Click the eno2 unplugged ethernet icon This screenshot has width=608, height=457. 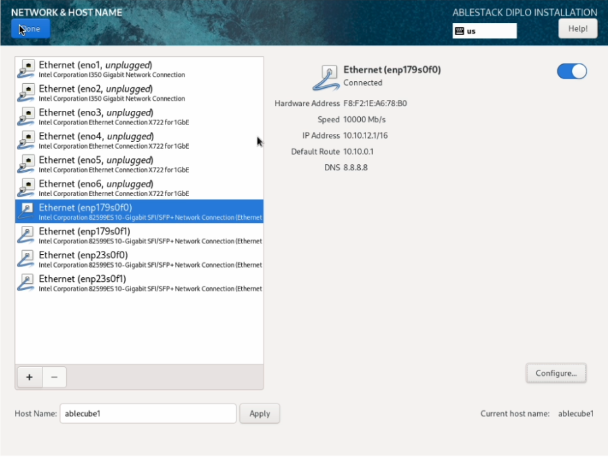click(x=26, y=93)
